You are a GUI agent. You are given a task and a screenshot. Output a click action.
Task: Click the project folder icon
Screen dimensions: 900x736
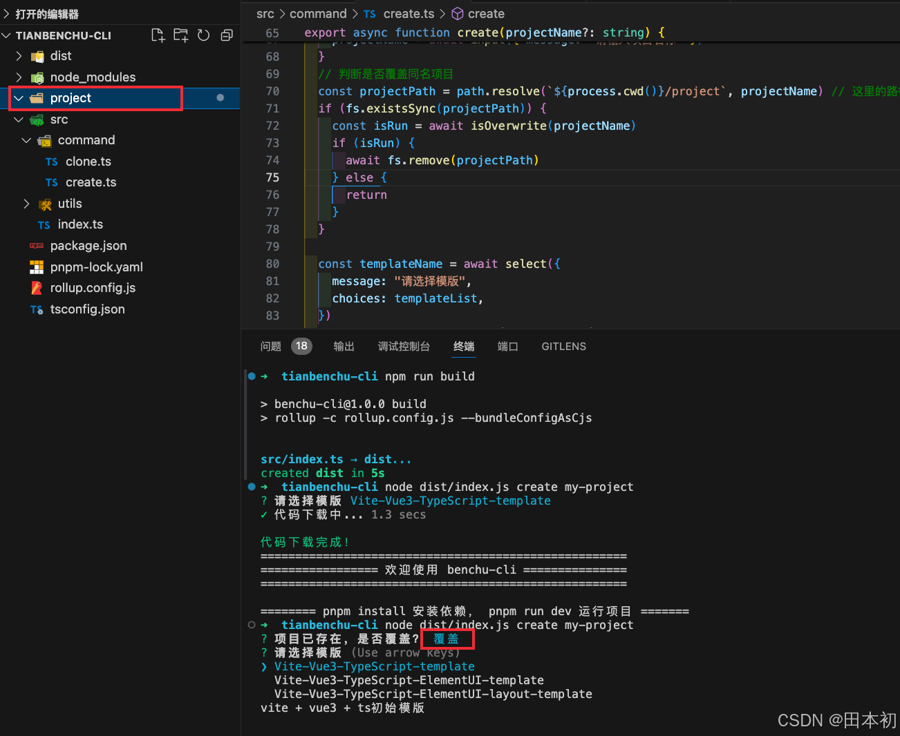pos(37,98)
